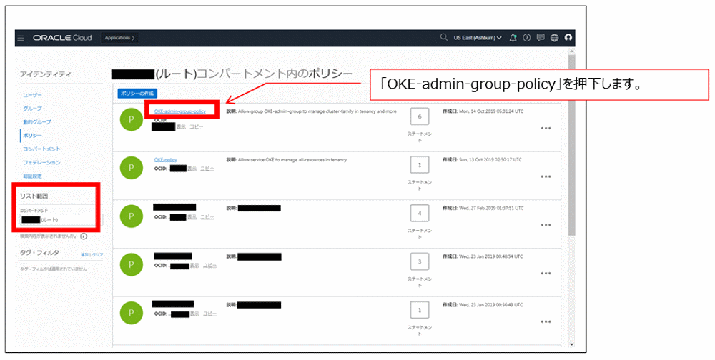This screenshot has height=360, width=715.
Task: Click the page vertical scrollbar thumb
Action: (x=572, y=146)
